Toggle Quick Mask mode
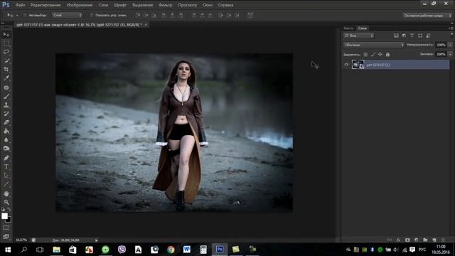The image size is (455, 256). [x=6, y=228]
